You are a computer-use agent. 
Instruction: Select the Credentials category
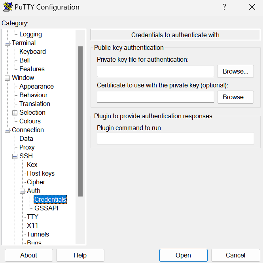click(50, 200)
